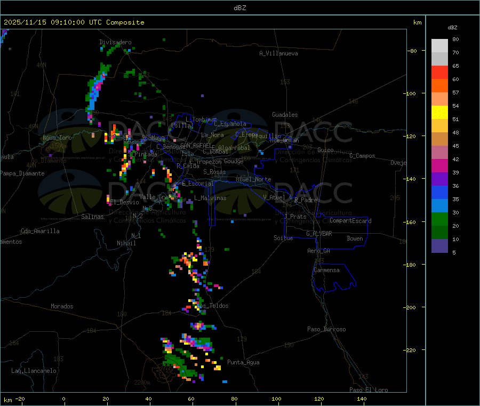Click the Divisadero map label

pyautogui.click(x=115, y=42)
